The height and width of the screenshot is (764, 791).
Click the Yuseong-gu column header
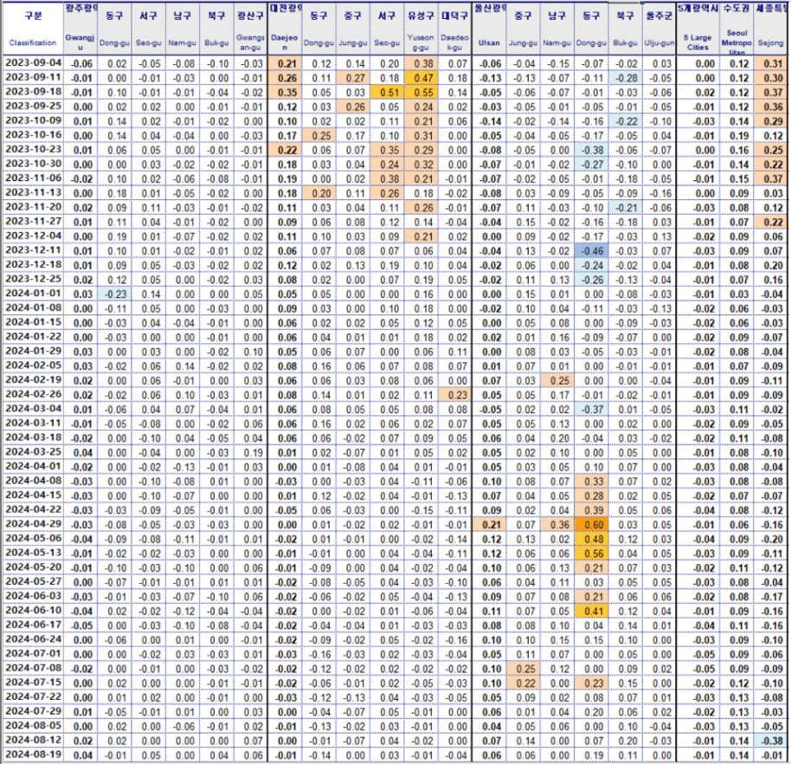click(421, 29)
